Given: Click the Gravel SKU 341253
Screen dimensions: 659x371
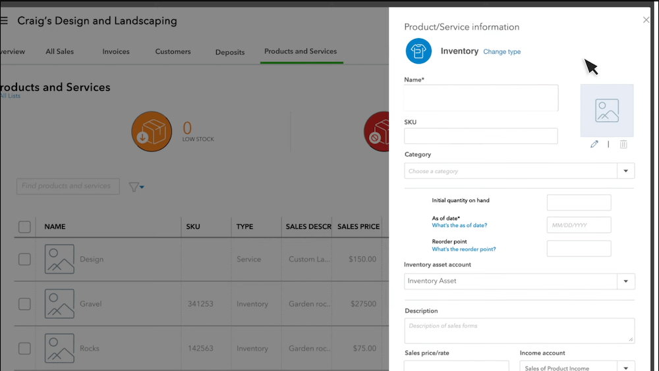Looking at the screenshot, I should [200, 304].
